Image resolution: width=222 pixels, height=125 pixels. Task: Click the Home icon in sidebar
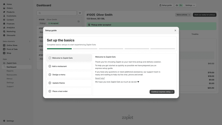[4, 4]
